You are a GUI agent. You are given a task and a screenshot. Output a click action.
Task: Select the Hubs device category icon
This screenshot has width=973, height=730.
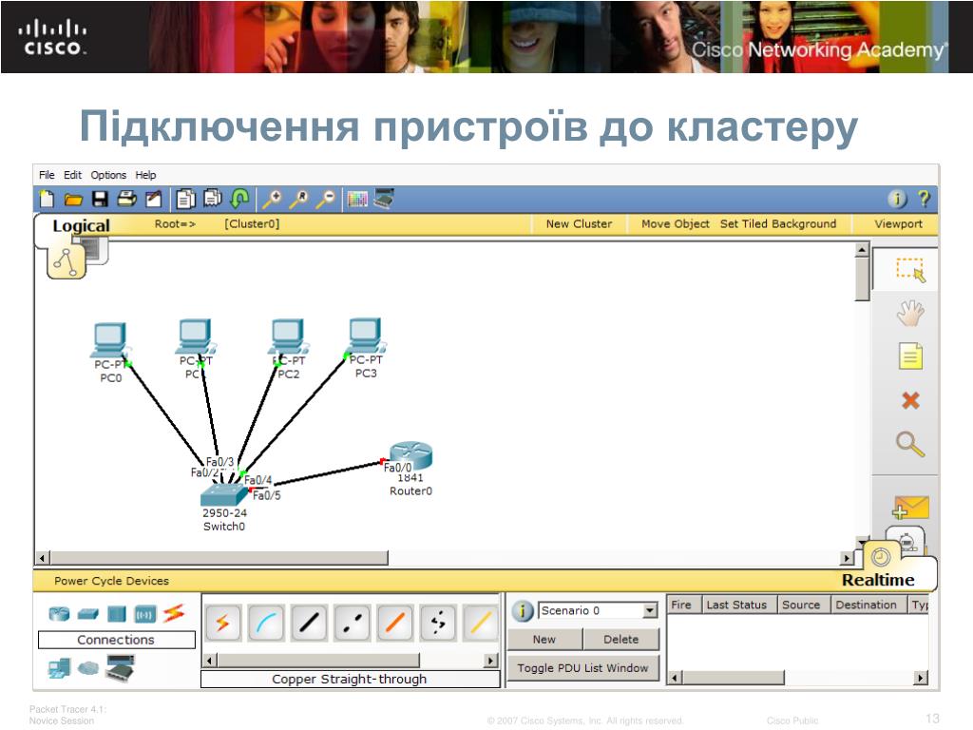[x=117, y=614]
